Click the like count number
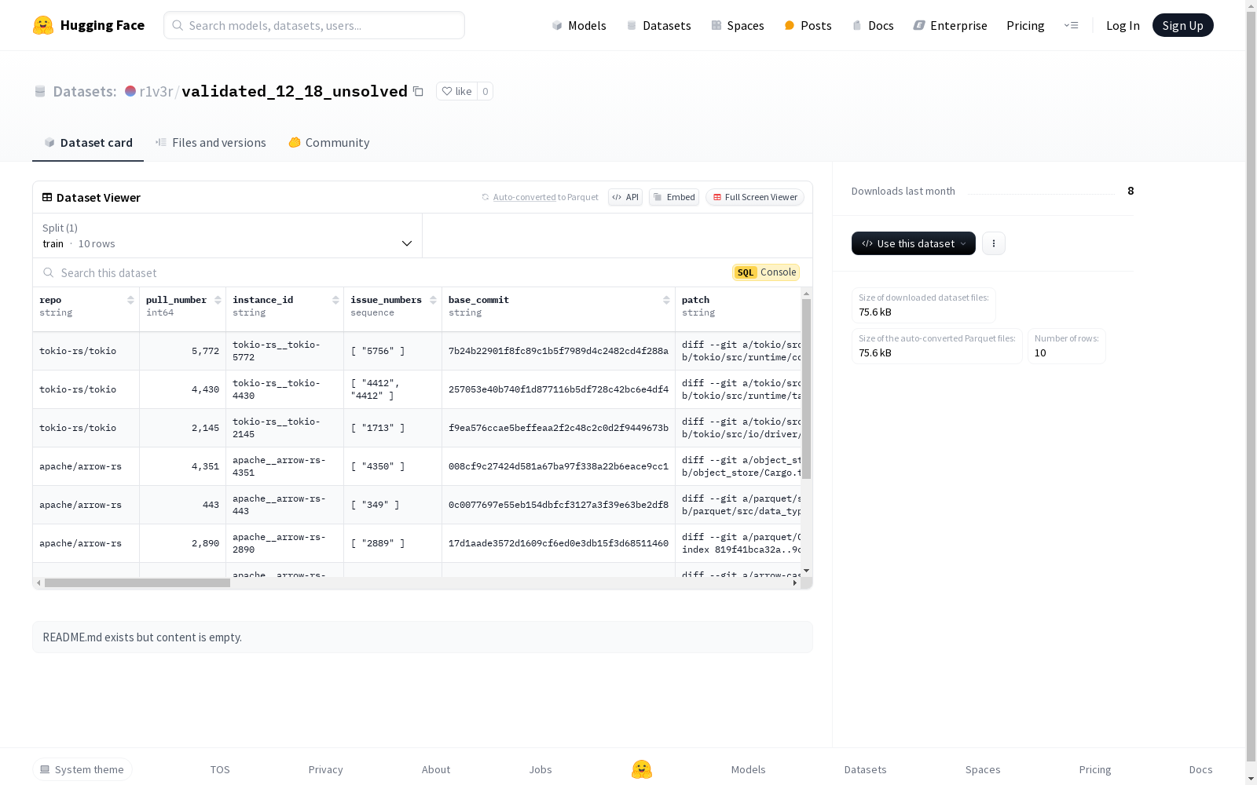Screen dimensions: 1257x785 (x=486, y=92)
